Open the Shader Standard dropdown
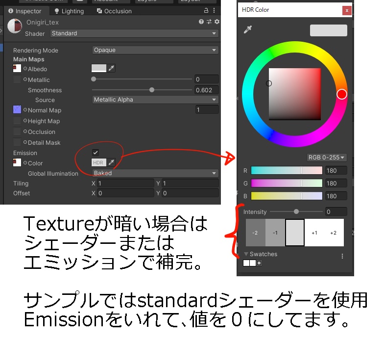 134,33
